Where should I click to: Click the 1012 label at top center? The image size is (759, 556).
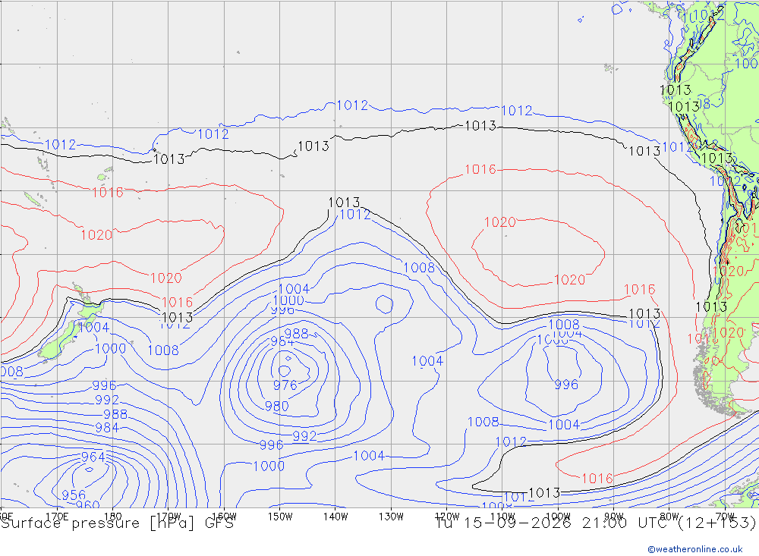[352, 105]
